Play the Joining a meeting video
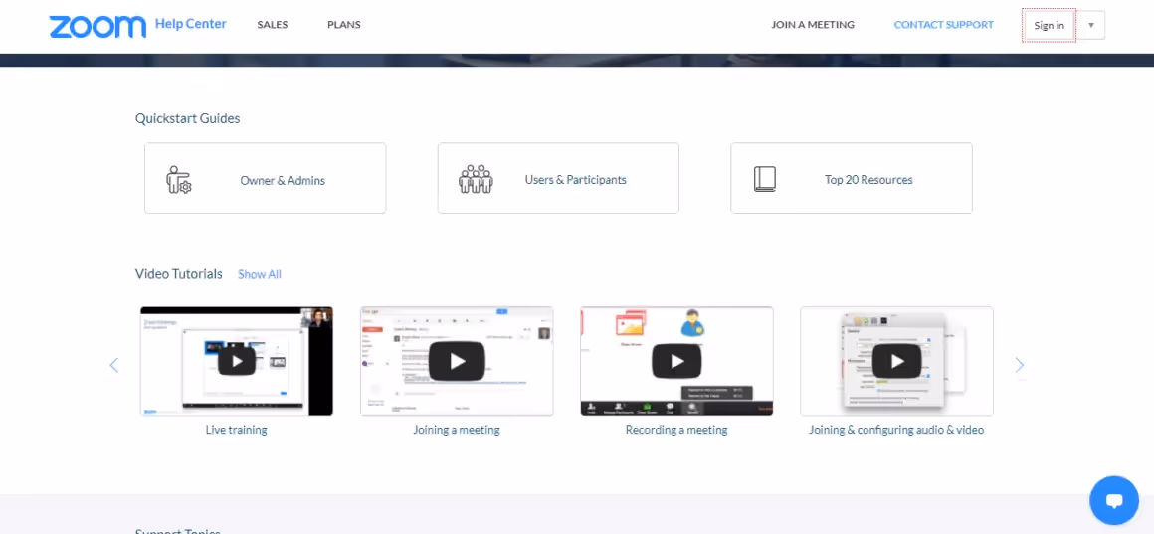 tap(457, 361)
